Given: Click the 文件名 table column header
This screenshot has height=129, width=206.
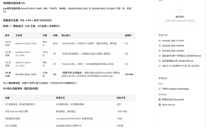Looking at the screenshot, I should (19, 35).
